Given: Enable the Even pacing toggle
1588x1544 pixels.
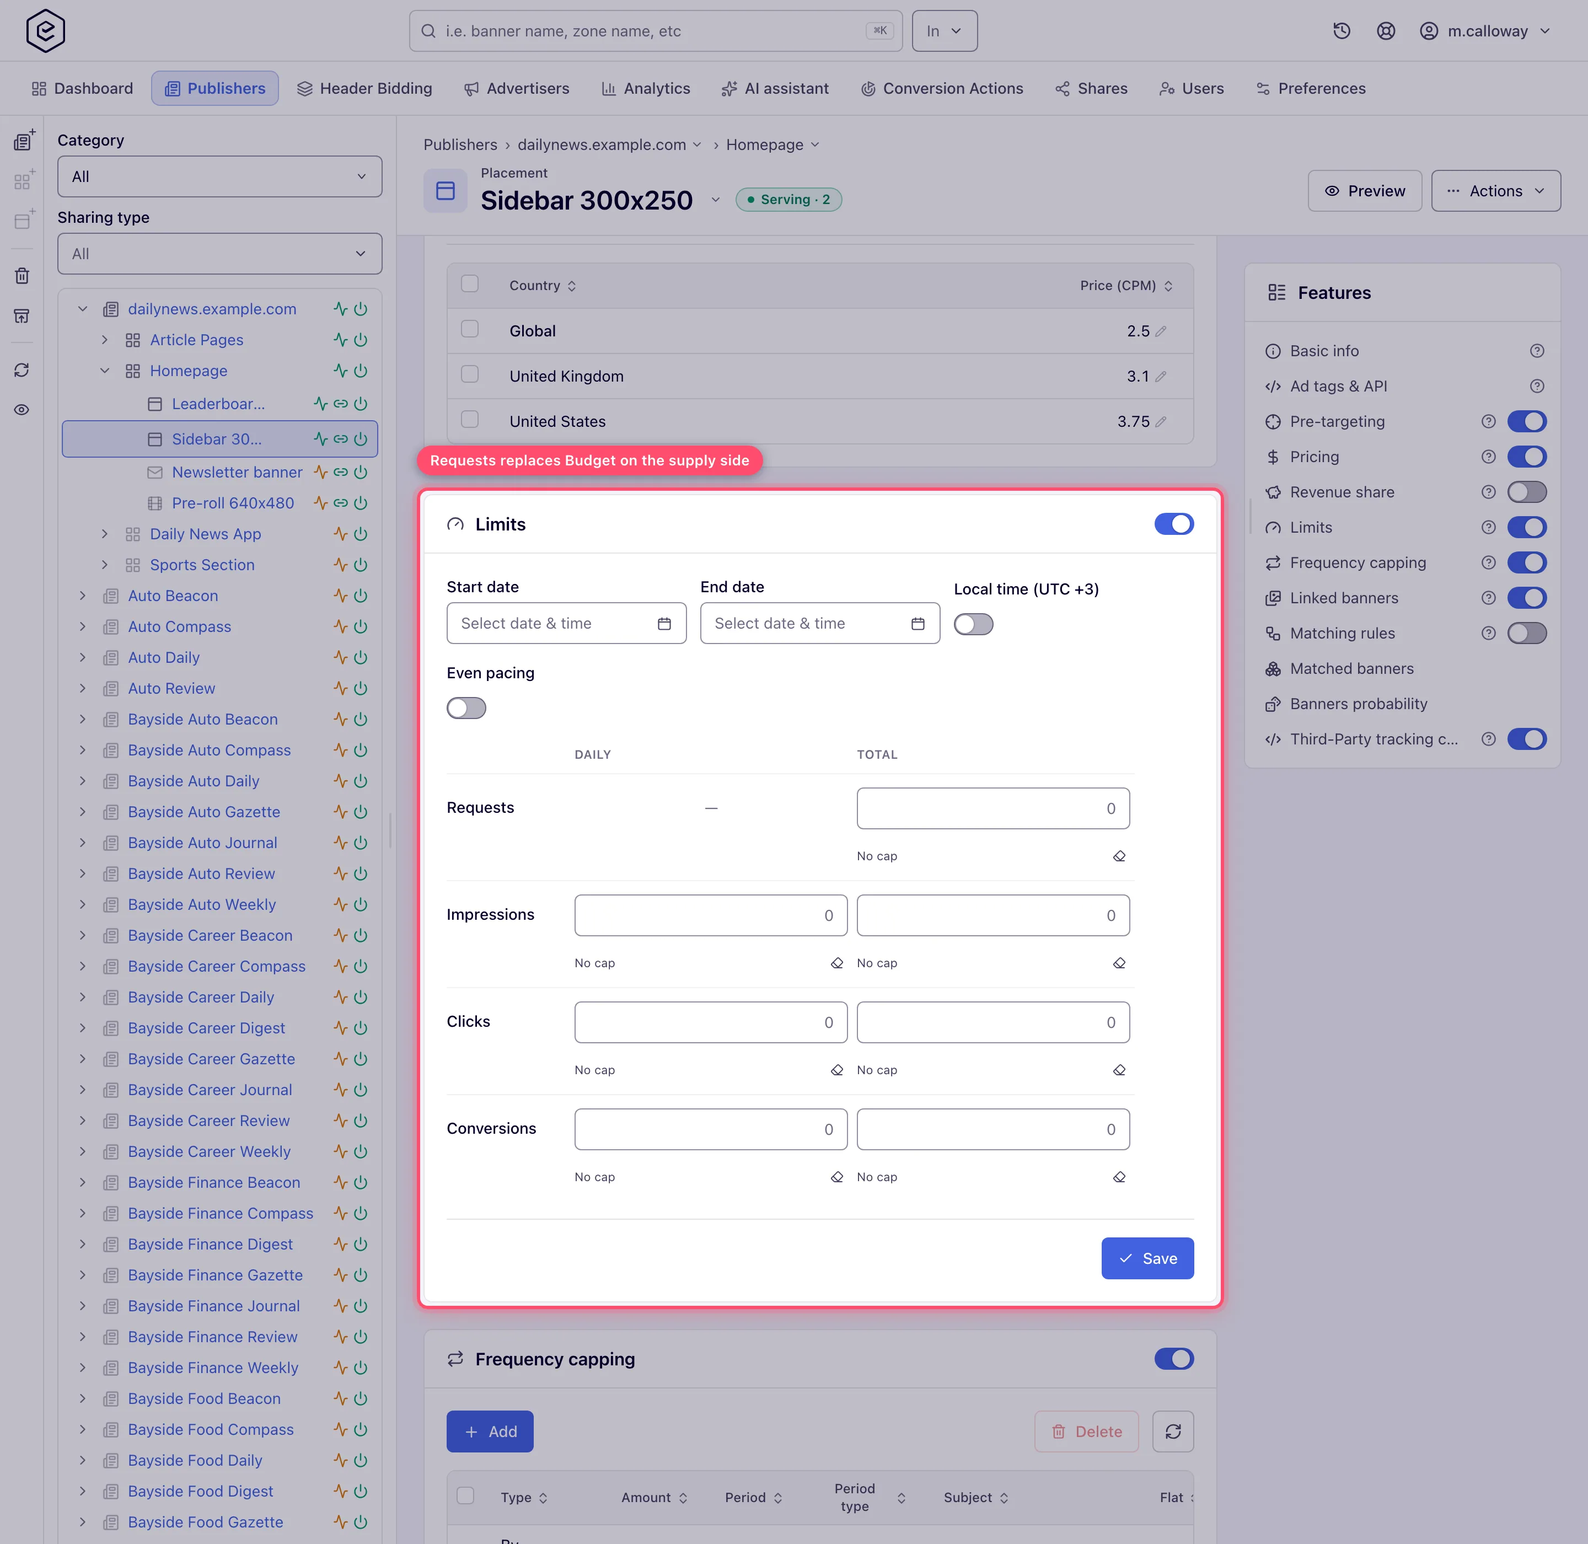Looking at the screenshot, I should (466, 708).
